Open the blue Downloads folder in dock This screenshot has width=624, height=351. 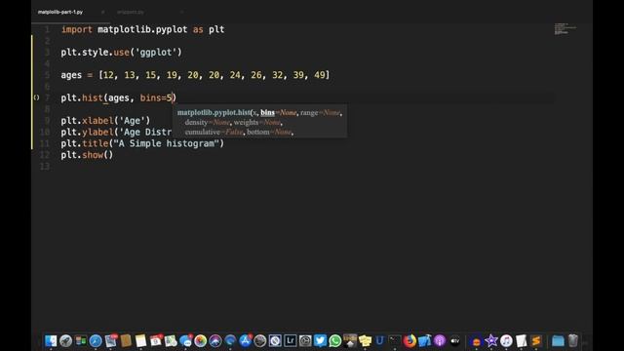558,341
